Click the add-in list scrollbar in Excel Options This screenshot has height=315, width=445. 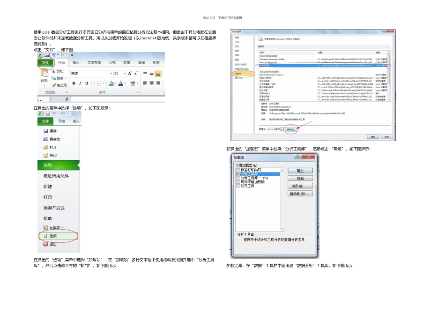(389, 76)
